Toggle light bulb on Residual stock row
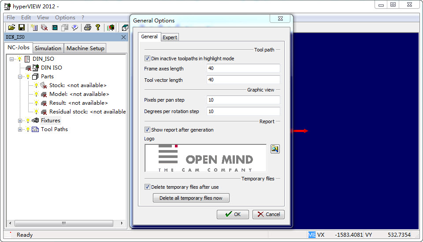The width and height of the screenshot is (423, 242). (x=36, y=112)
